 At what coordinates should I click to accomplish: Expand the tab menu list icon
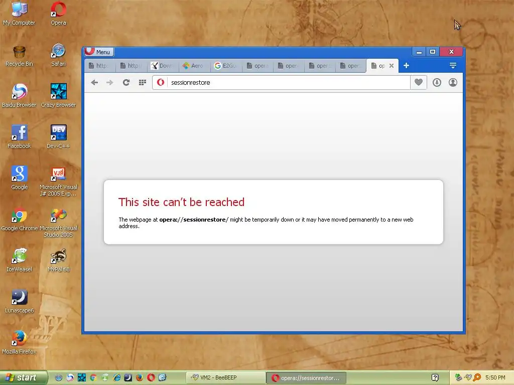click(x=453, y=66)
